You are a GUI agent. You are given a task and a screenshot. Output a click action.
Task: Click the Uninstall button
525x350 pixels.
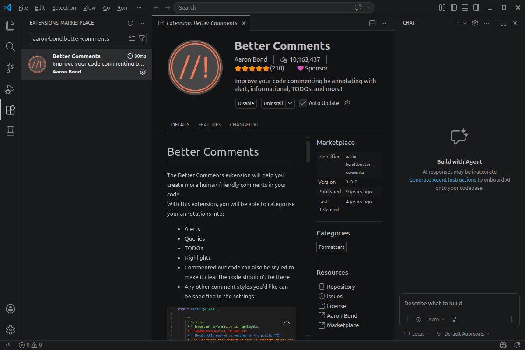[x=273, y=103]
